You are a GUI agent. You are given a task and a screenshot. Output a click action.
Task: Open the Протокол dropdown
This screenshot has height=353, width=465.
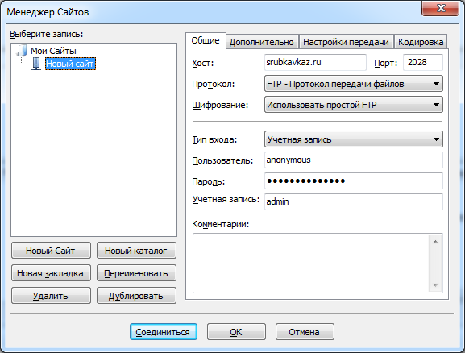tap(354, 84)
